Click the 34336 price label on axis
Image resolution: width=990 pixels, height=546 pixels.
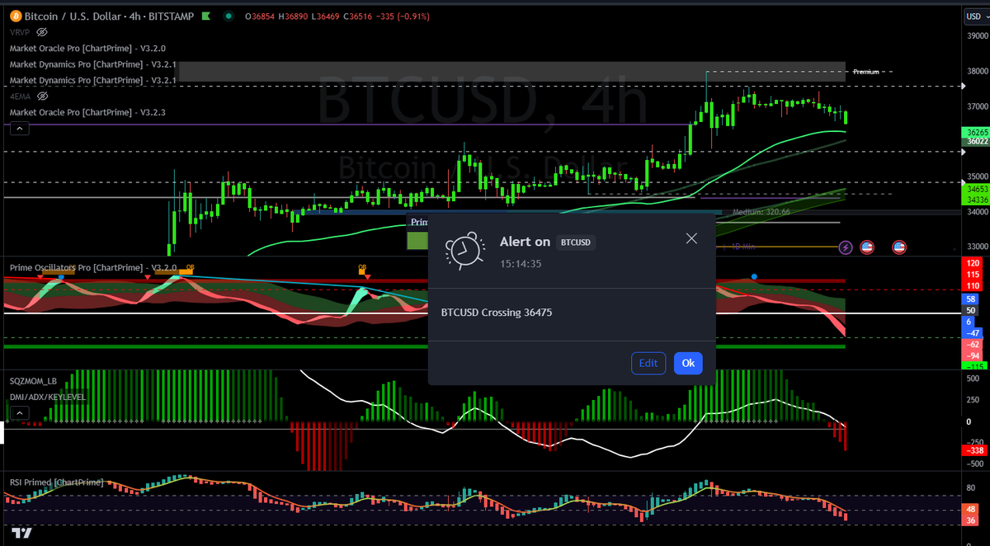(x=976, y=199)
